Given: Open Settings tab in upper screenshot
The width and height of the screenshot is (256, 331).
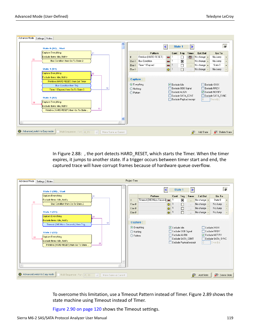Looking at the screenshot, I should tap(40, 38).
